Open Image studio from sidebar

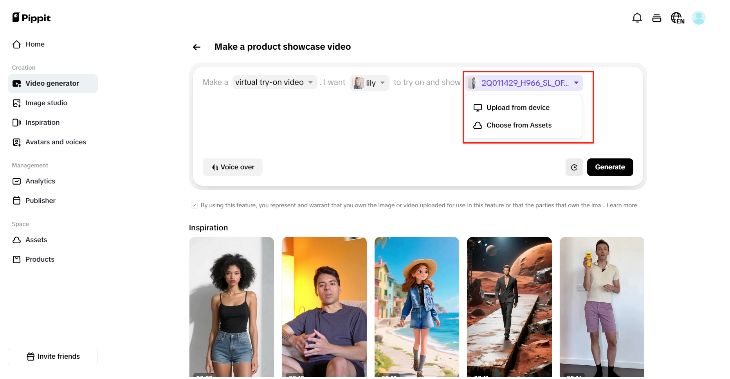point(46,103)
